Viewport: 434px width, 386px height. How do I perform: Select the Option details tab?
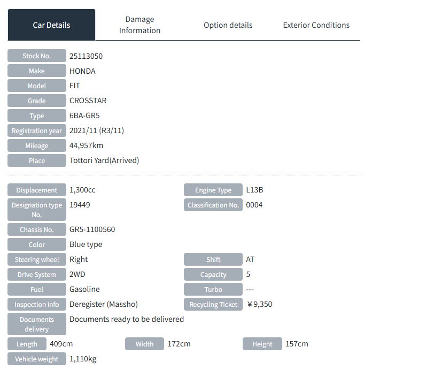point(228,25)
